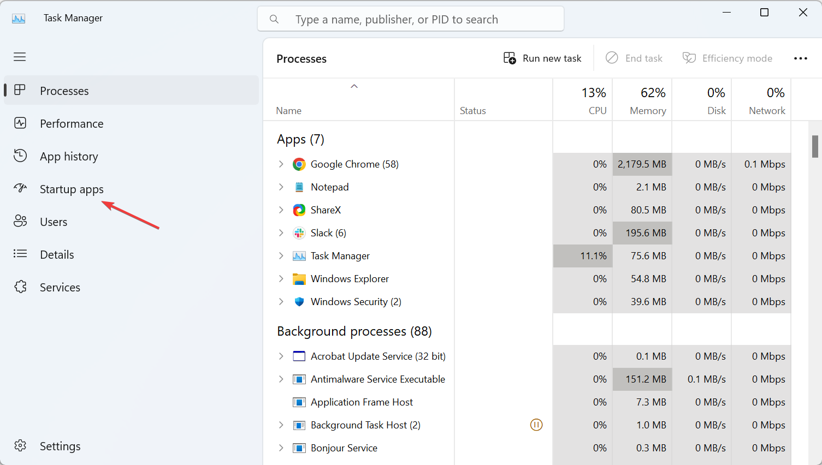Click the Background processes (88) group header

[354, 331]
